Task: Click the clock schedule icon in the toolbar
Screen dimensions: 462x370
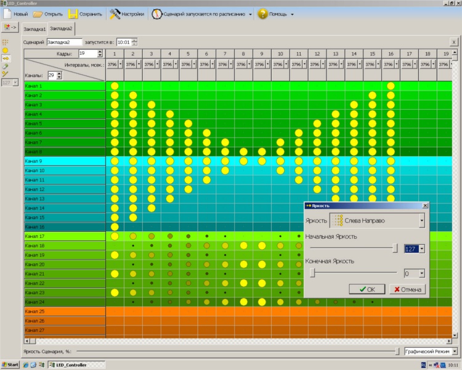Action: (x=157, y=14)
